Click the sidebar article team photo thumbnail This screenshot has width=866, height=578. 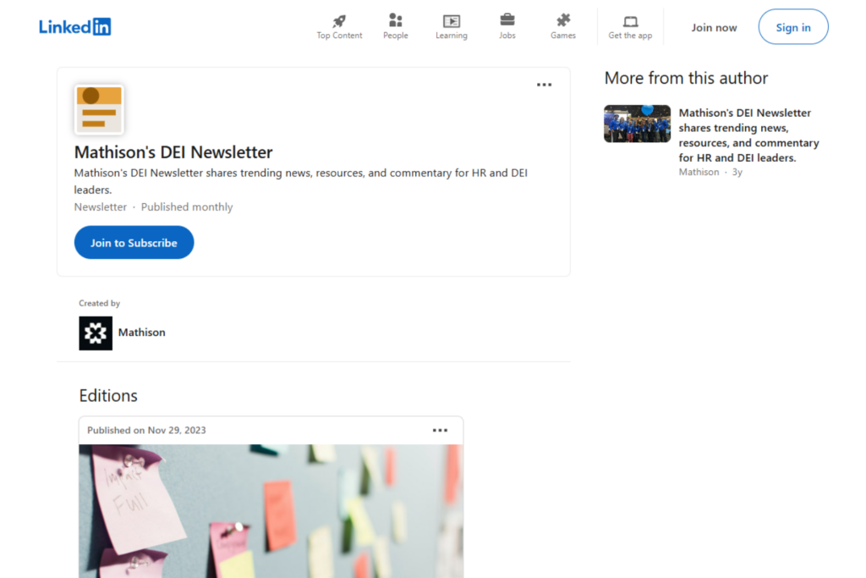coord(637,124)
